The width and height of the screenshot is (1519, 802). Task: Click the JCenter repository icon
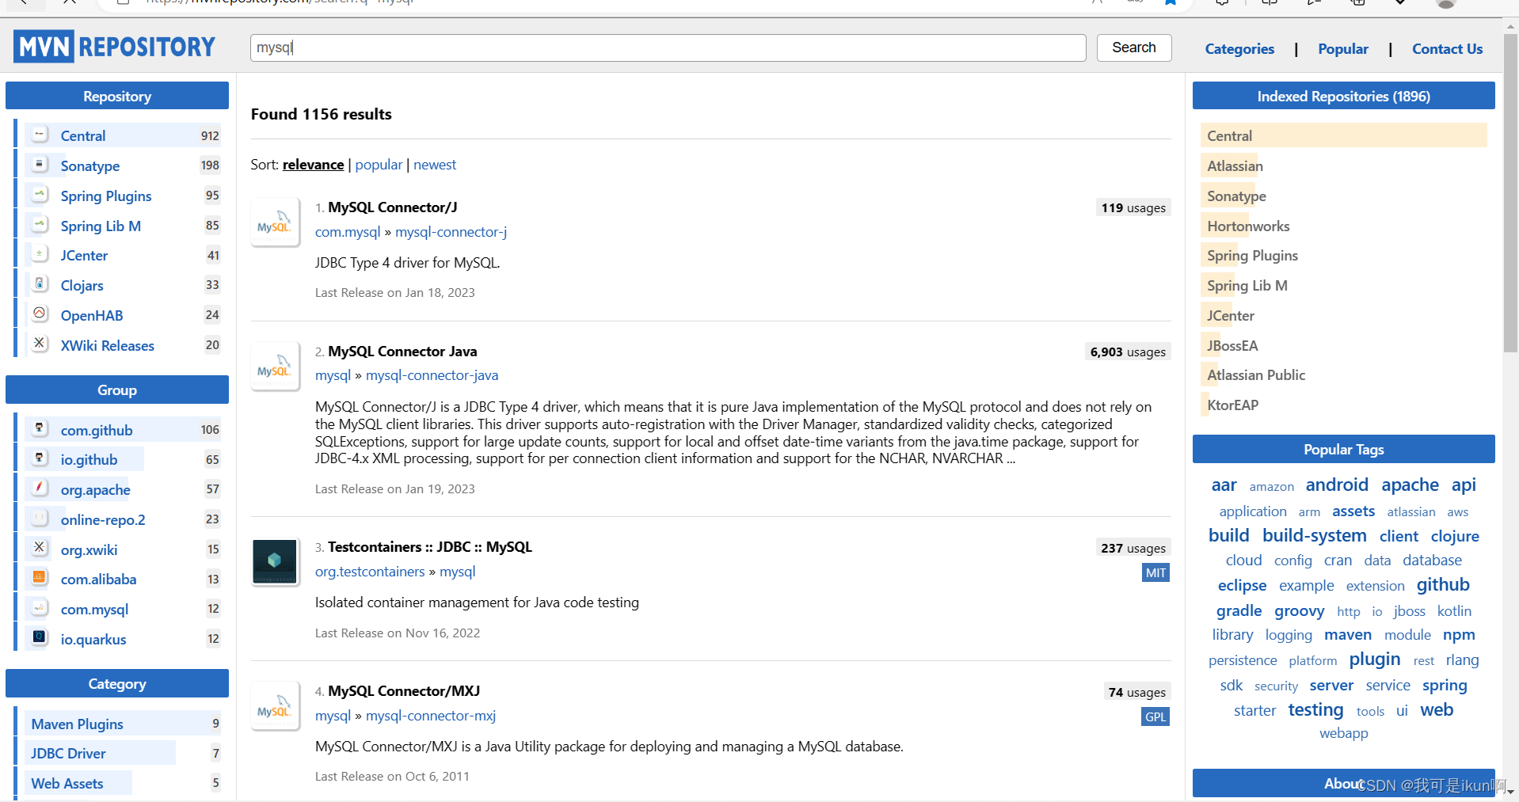pos(40,254)
